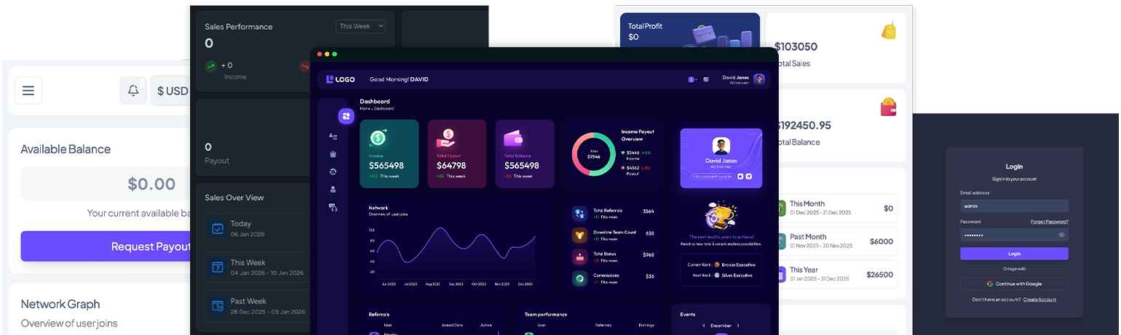Go to previous month in Events calendar
The image size is (1121, 335).
tap(703, 326)
